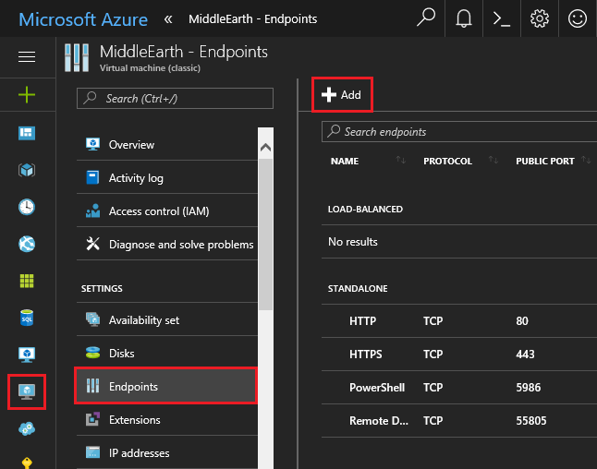
Task: Click the feedback smiley icon
Action: pyautogui.click(x=578, y=18)
